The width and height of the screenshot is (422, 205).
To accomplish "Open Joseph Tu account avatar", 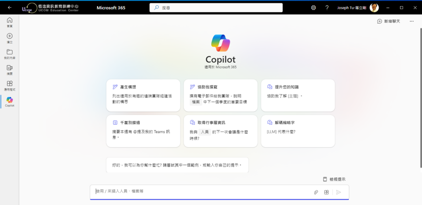I will click(x=374, y=8).
